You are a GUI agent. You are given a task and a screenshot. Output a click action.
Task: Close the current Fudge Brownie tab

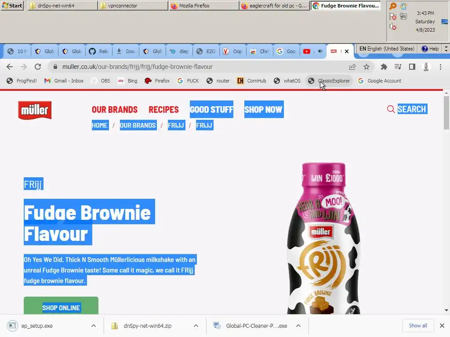click(347, 51)
